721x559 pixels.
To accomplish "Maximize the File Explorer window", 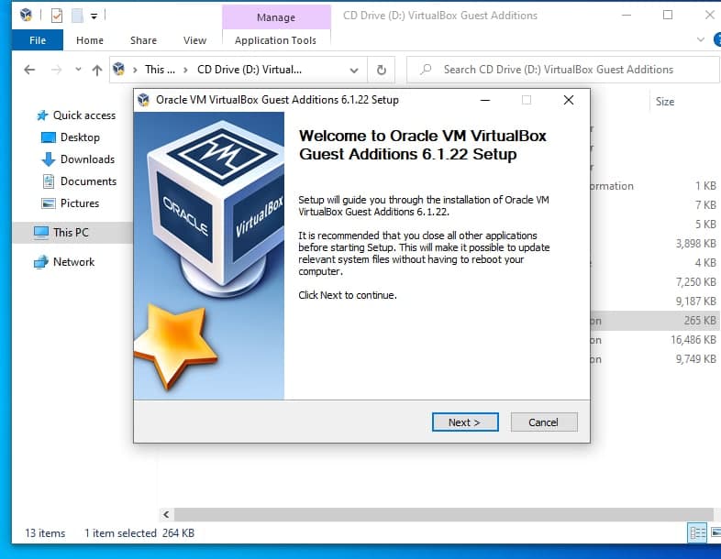I will coord(668,16).
